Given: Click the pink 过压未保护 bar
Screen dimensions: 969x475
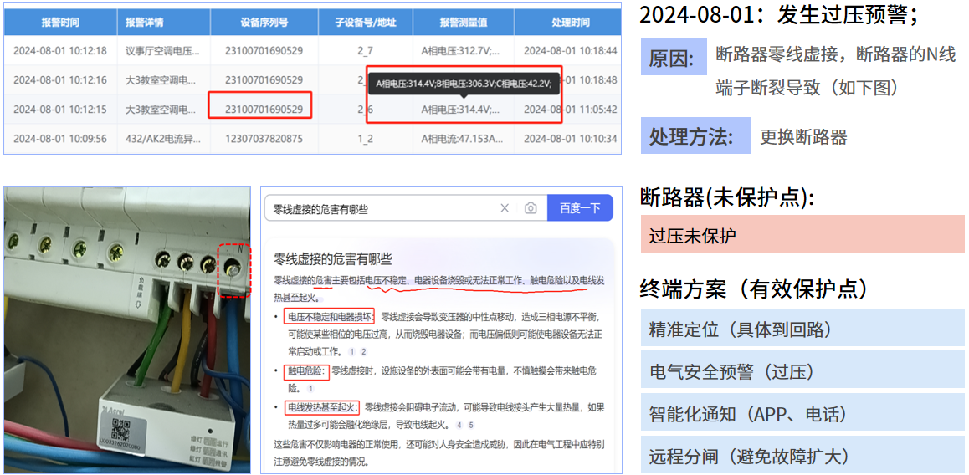Looking at the screenshot, I should point(802,233).
